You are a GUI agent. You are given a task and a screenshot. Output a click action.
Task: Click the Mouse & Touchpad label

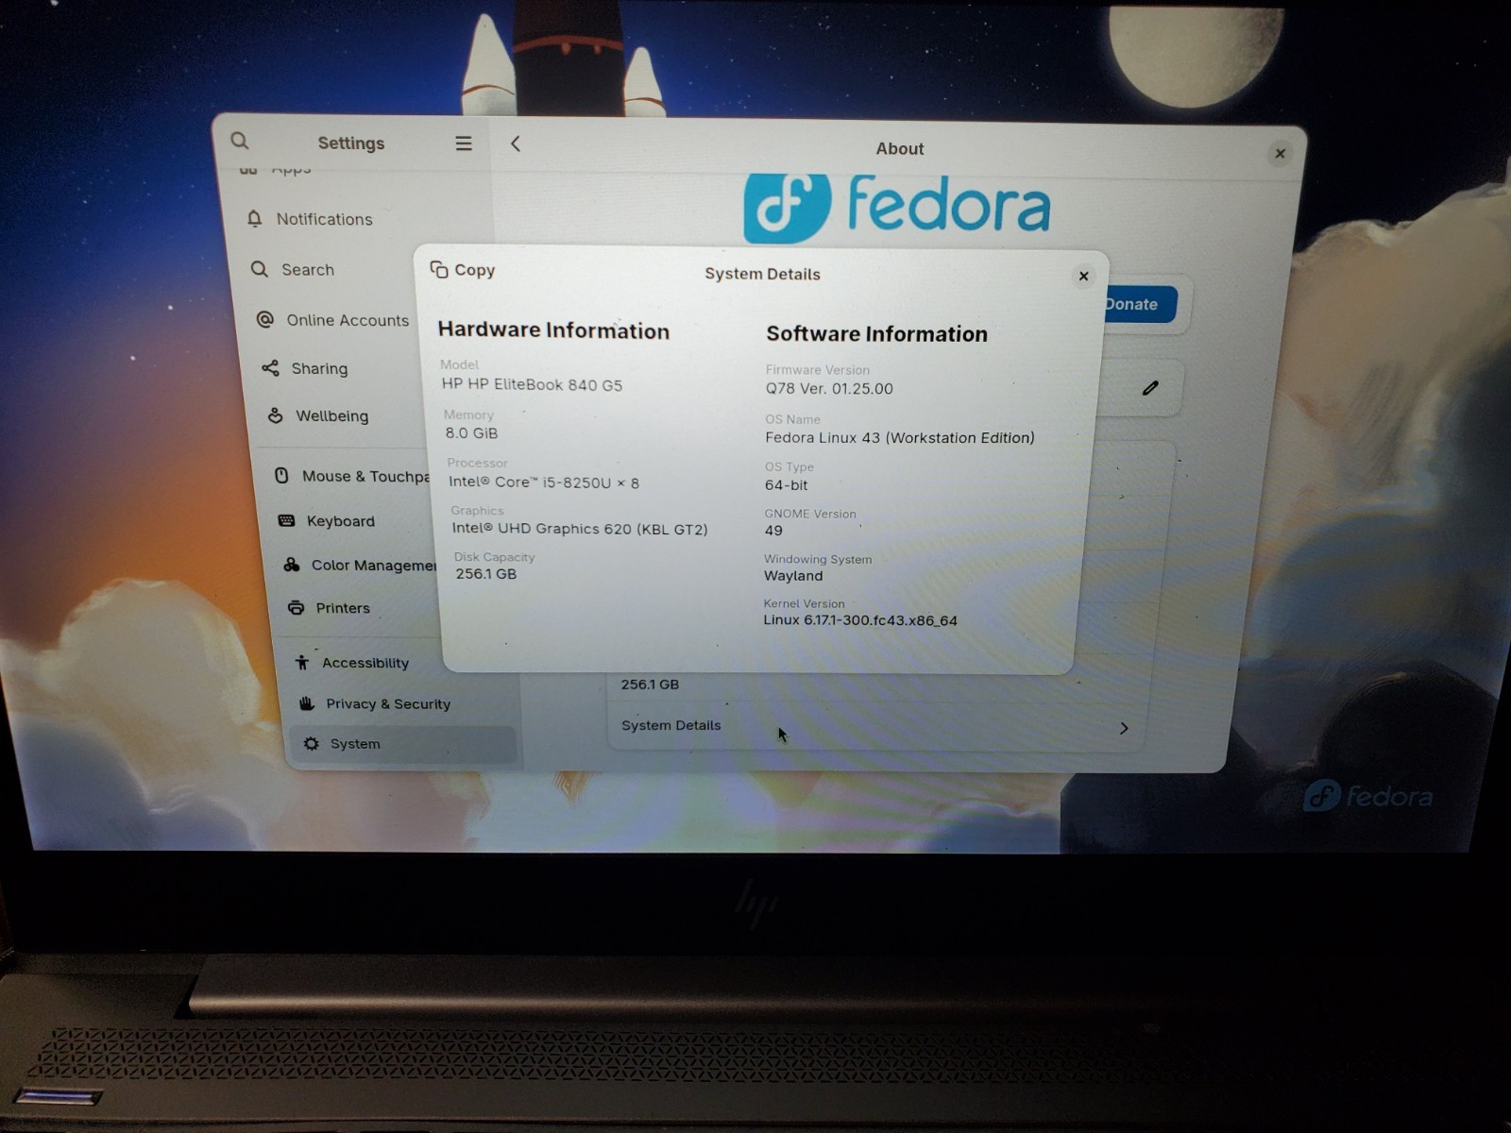pos(366,476)
